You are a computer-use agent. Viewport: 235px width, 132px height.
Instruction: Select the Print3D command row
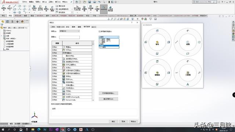[x=72, y=94]
